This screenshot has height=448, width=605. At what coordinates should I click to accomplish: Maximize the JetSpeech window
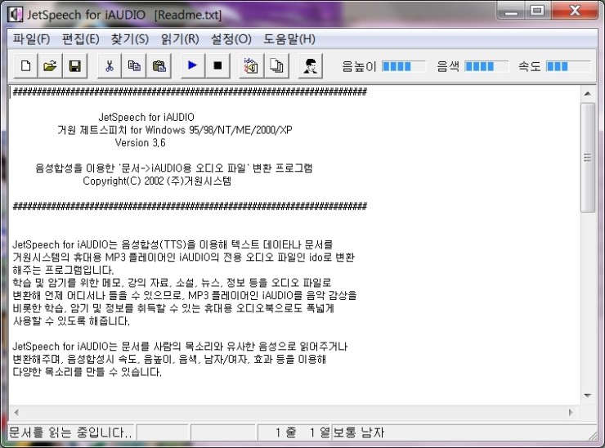537,11
